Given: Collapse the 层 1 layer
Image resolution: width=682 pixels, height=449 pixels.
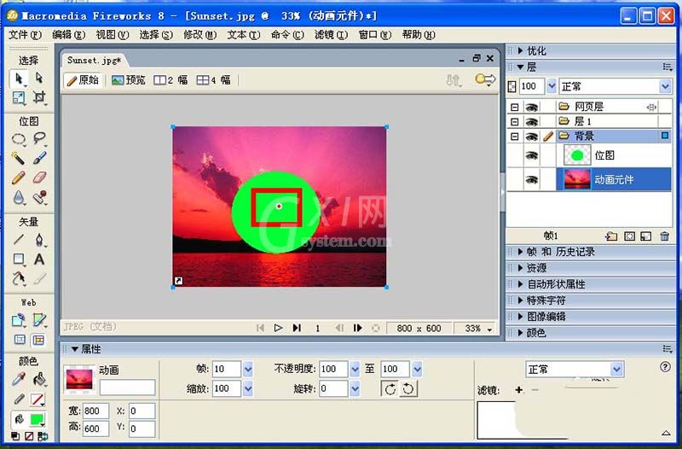Looking at the screenshot, I should click(x=515, y=121).
